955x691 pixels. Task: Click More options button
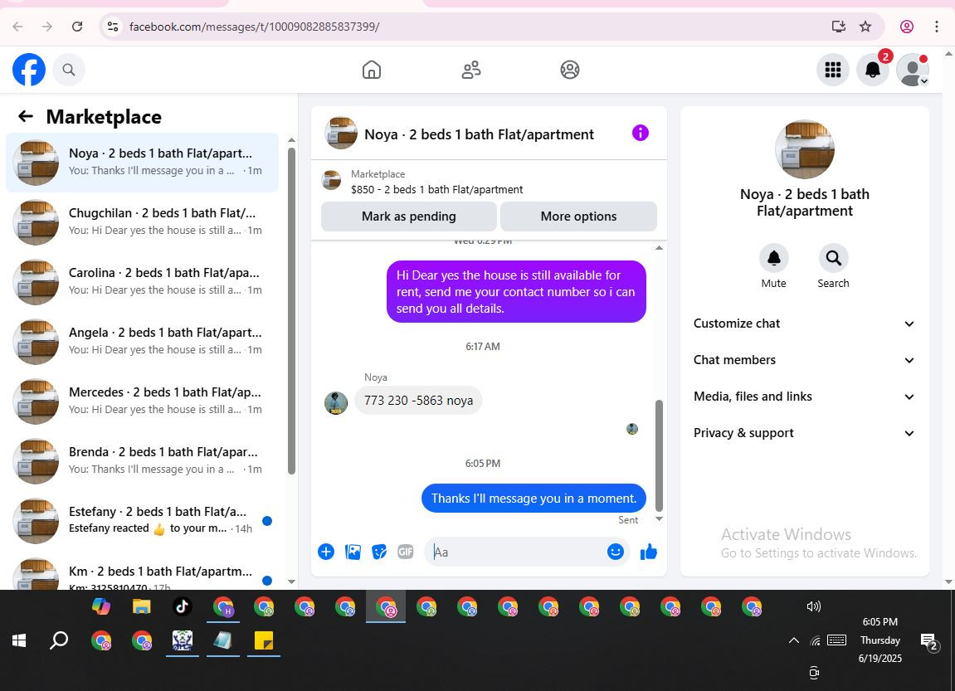(x=578, y=217)
